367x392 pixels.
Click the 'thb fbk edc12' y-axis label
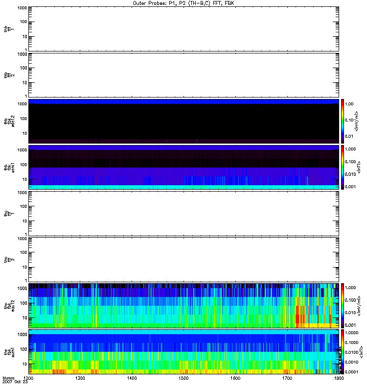(x=9, y=121)
